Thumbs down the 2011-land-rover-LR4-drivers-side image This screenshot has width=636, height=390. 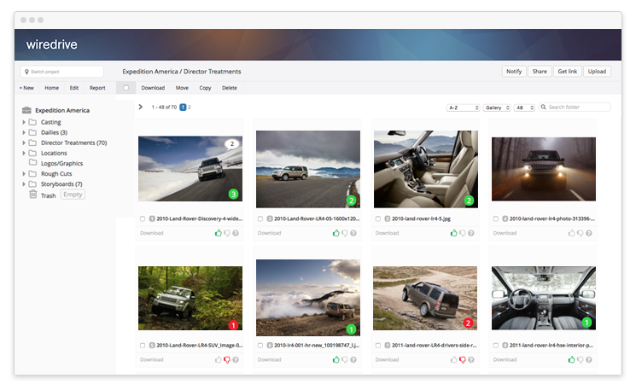pyautogui.click(x=462, y=359)
